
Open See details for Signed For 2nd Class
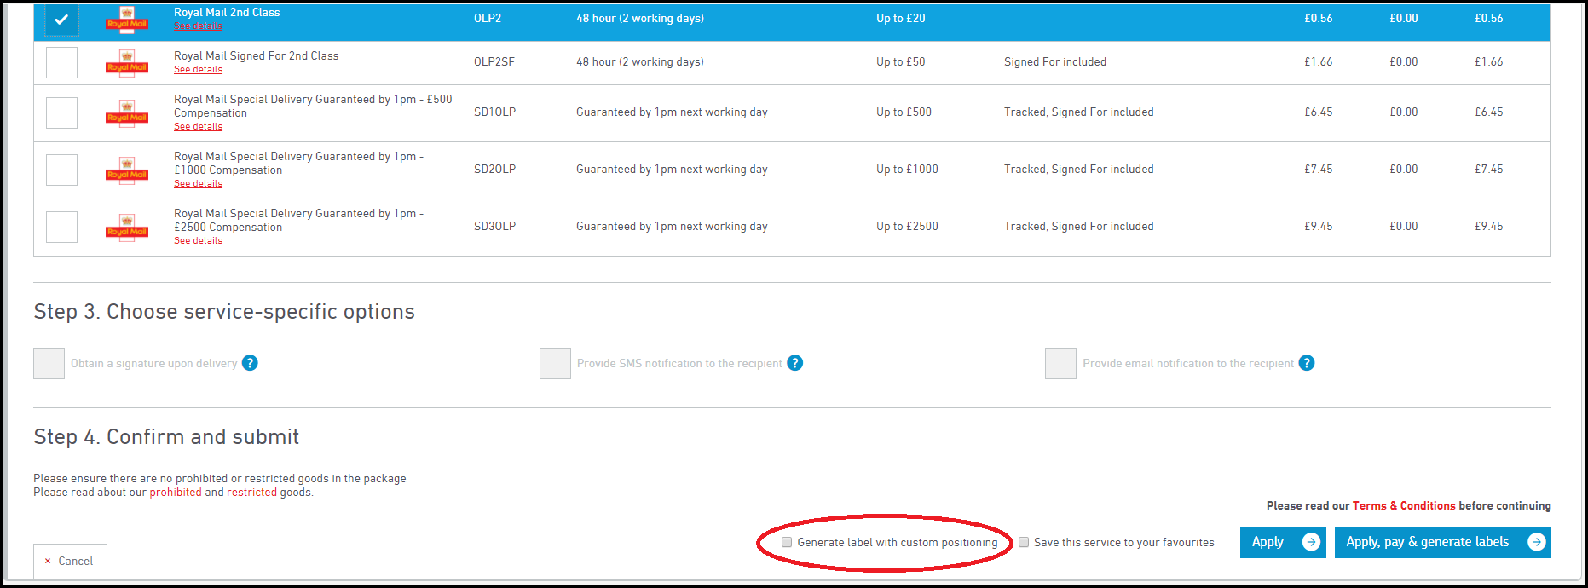click(x=198, y=70)
